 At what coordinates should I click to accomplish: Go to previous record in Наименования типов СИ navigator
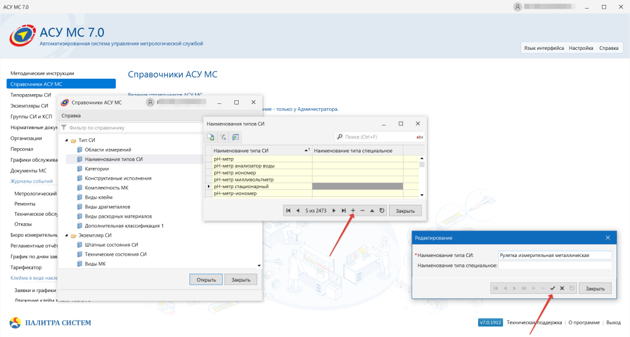coord(298,210)
